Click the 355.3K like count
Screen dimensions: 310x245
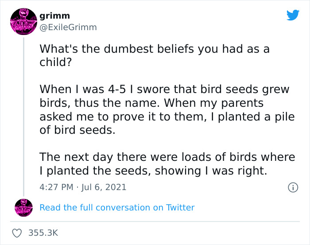coord(43,233)
